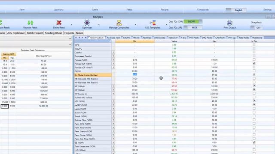
Task: Open Settings in top navigation
Action: [x=267, y=9]
